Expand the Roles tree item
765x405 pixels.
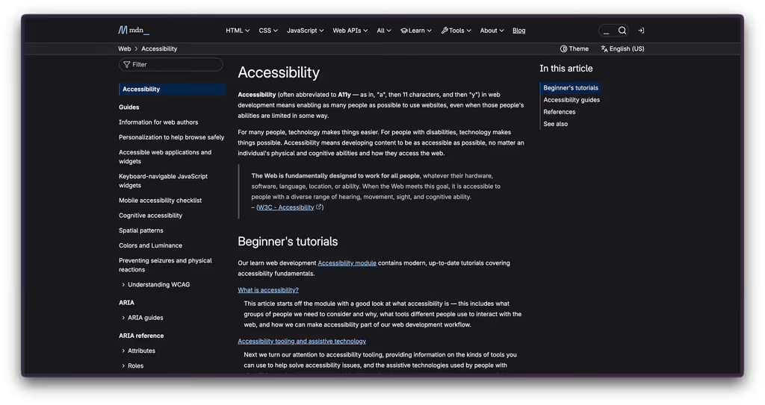point(123,365)
